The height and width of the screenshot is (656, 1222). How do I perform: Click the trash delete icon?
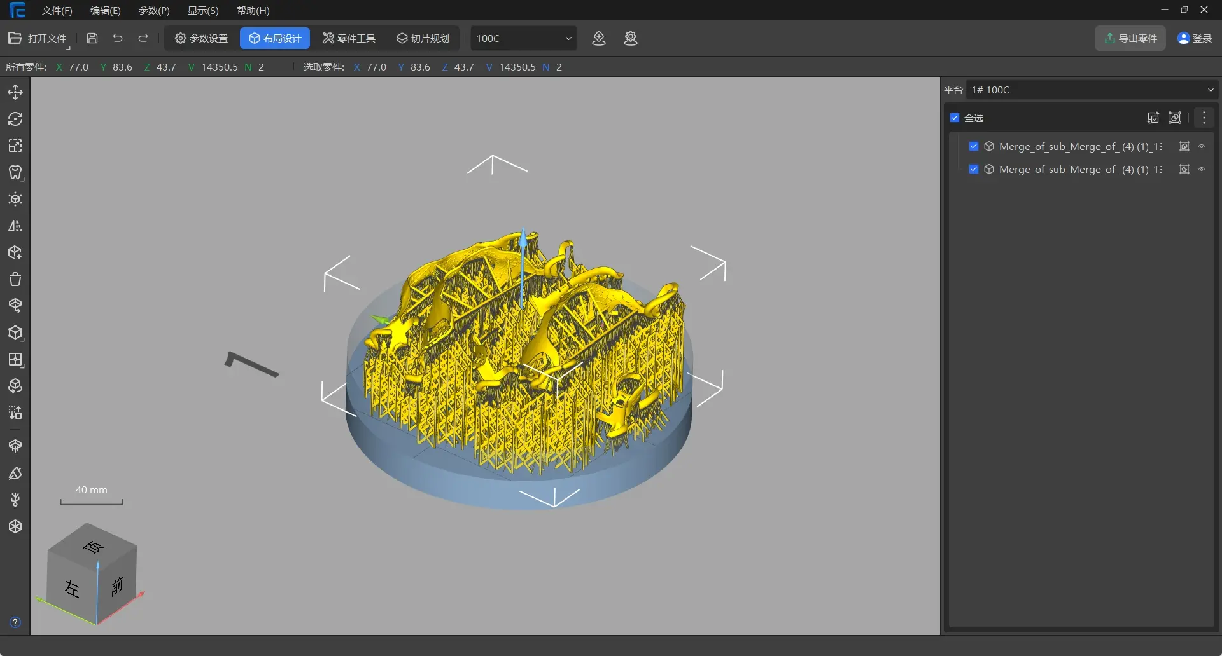[15, 279]
